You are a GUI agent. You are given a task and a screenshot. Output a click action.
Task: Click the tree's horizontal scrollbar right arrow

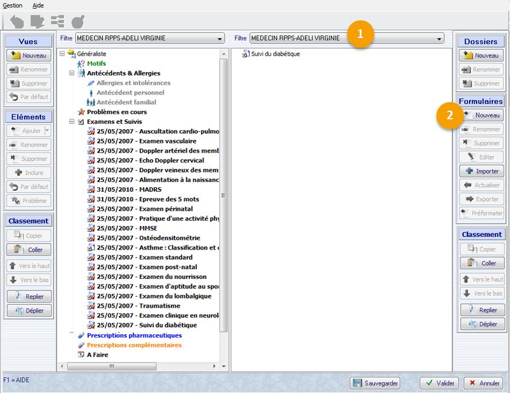pyautogui.click(x=216, y=366)
